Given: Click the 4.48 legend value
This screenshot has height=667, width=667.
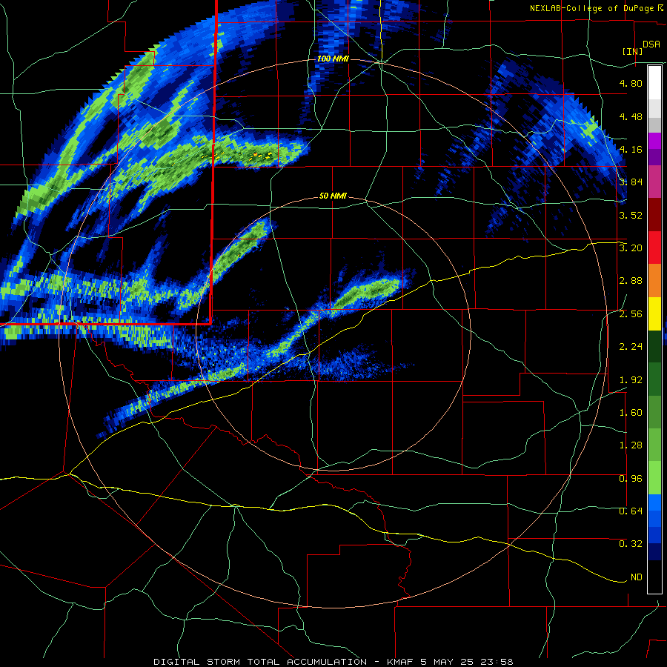Looking at the screenshot, I should click(631, 116).
